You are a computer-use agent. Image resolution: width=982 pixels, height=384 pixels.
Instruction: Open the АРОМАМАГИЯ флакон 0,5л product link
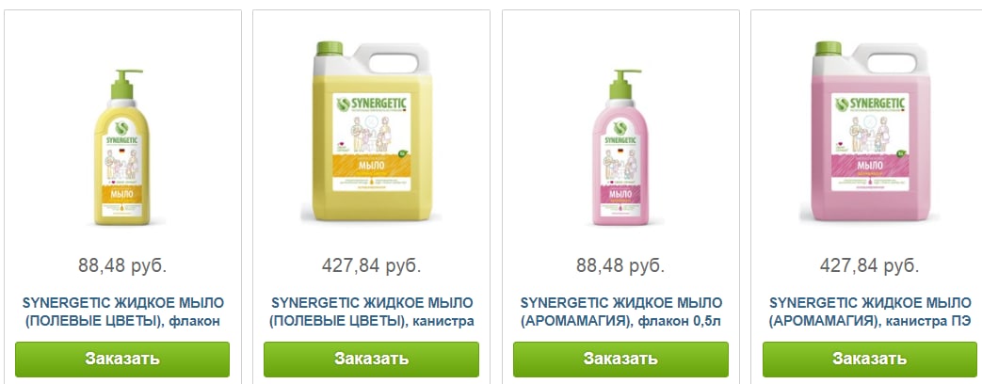[x=620, y=312]
